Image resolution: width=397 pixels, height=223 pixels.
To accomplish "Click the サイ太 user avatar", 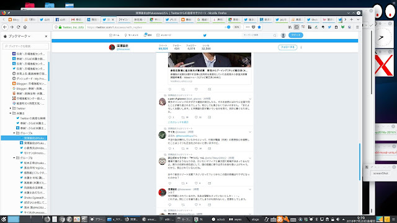I will 163,135.
